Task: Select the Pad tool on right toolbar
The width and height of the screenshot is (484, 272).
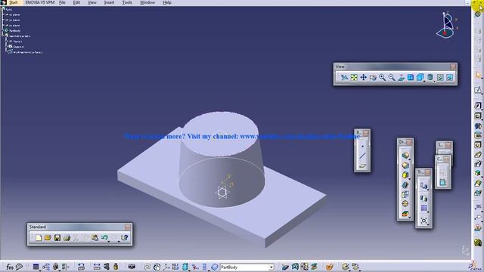Action: click(x=478, y=106)
